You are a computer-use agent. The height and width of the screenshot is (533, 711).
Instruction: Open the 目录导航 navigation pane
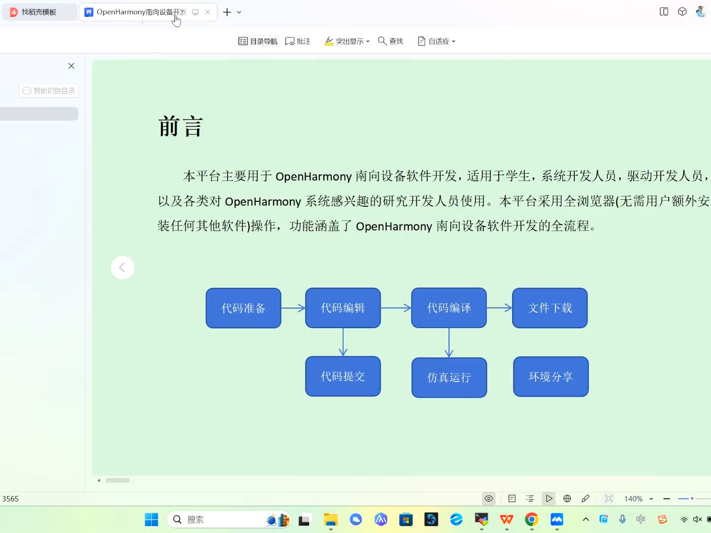[x=257, y=41]
